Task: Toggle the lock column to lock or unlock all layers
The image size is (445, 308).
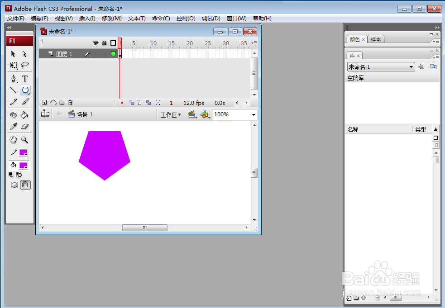Action: pos(105,43)
